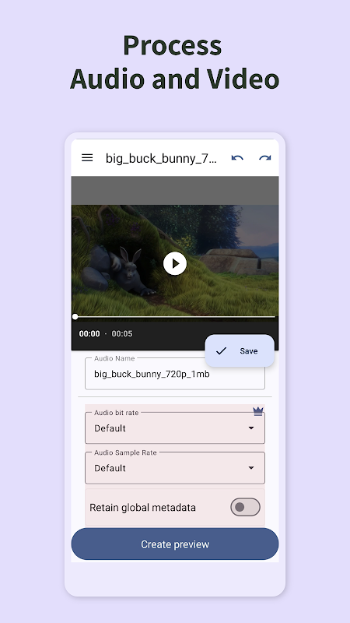Click the big_buck_bunny file title

point(161,158)
